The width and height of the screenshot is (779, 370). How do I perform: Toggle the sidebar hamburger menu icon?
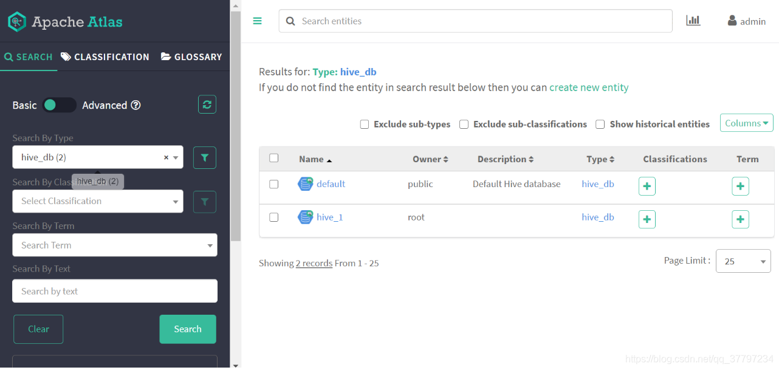tap(258, 21)
